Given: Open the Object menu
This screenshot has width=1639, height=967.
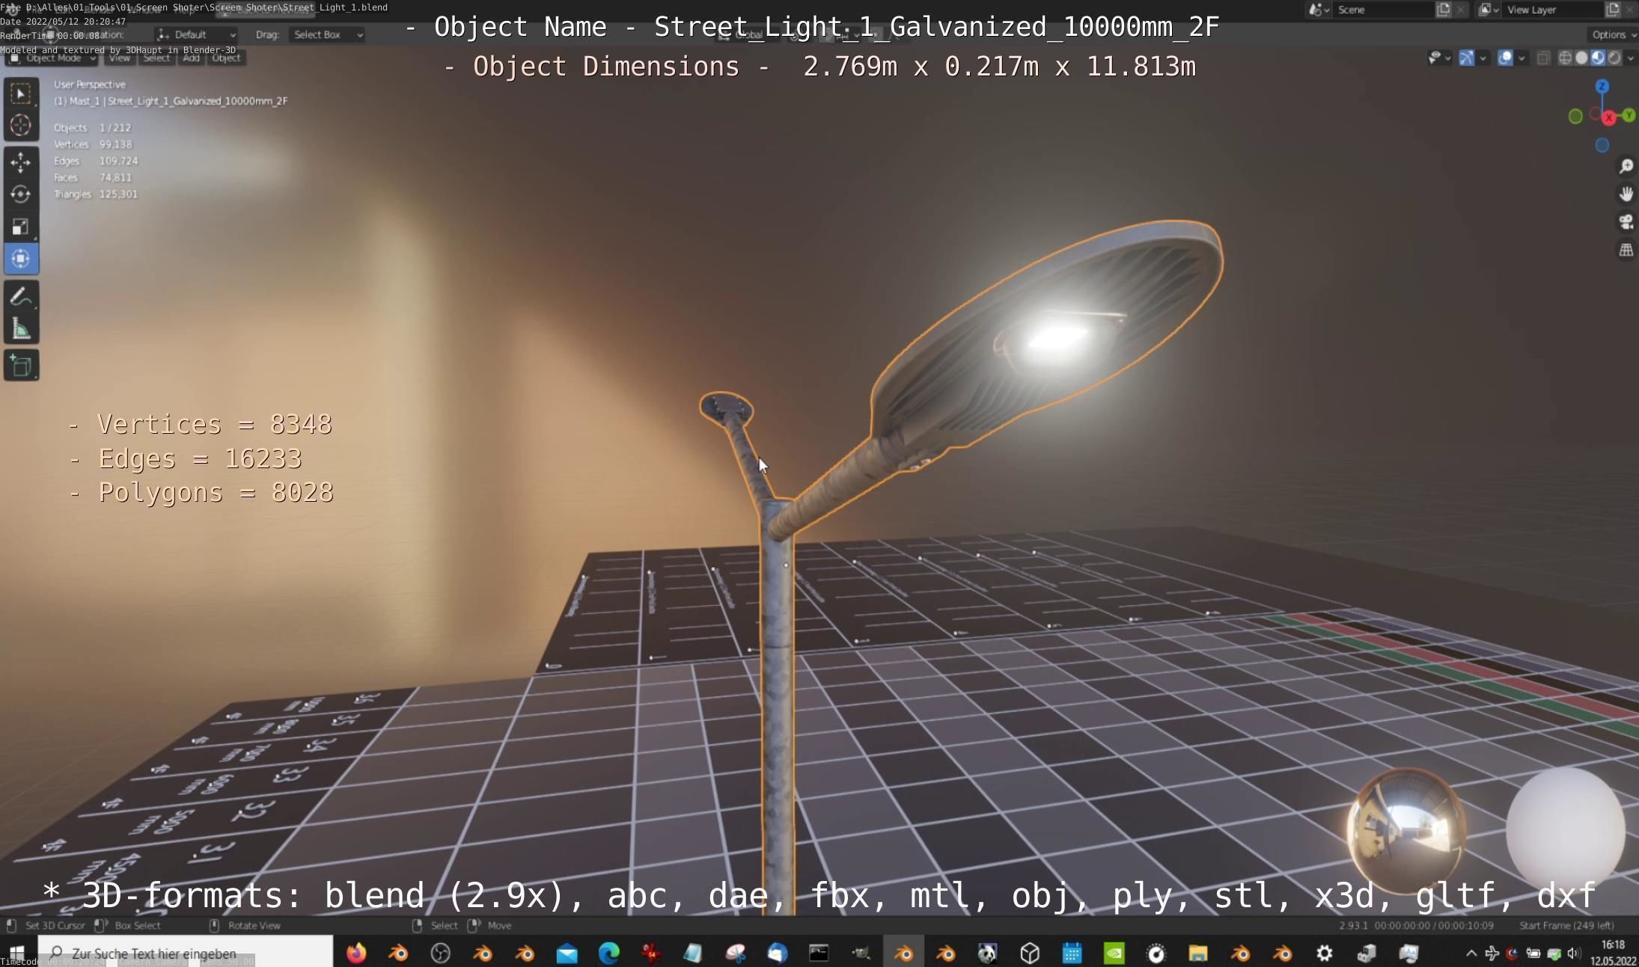Looking at the screenshot, I should 226,58.
